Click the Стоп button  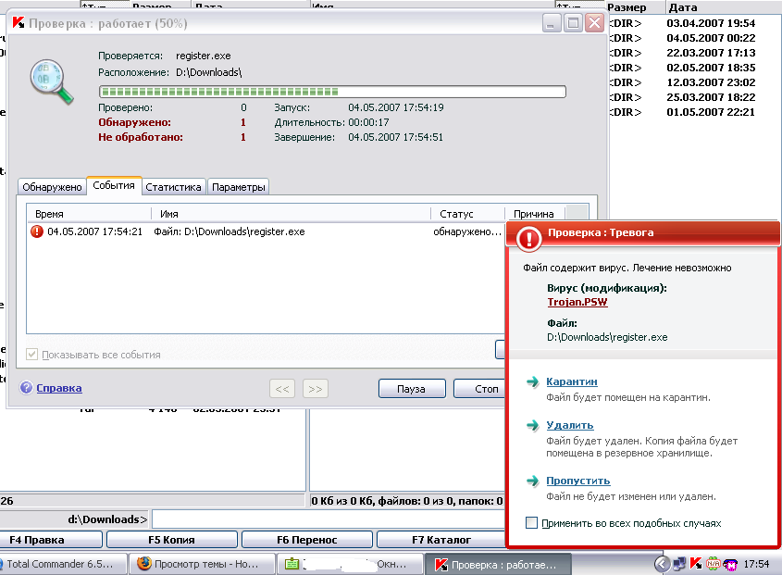[x=479, y=389]
